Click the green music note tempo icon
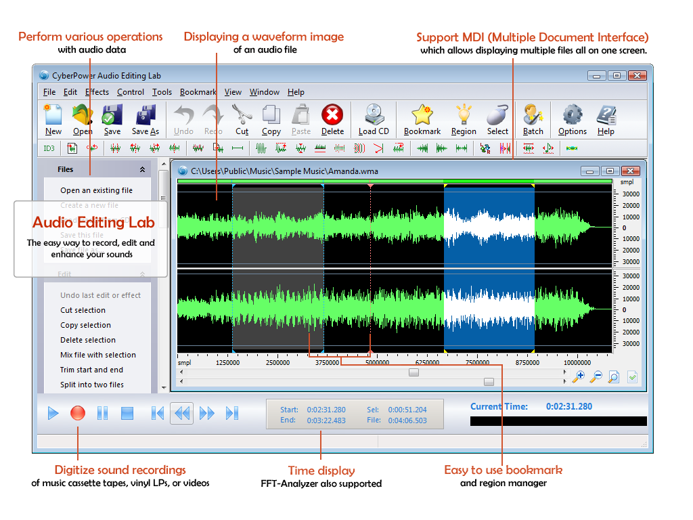The width and height of the screenshot is (693, 520). point(548,148)
